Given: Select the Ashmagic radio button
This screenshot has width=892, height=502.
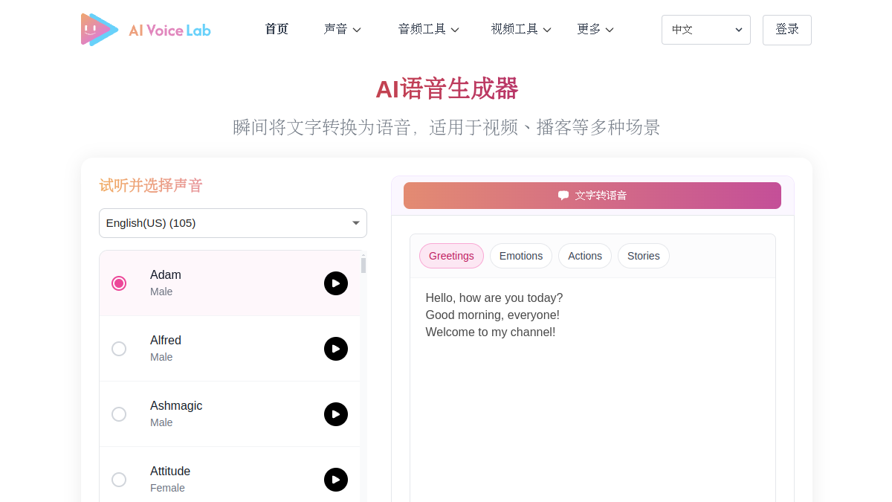Looking at the screenshot, I should [x=119, y=414].
